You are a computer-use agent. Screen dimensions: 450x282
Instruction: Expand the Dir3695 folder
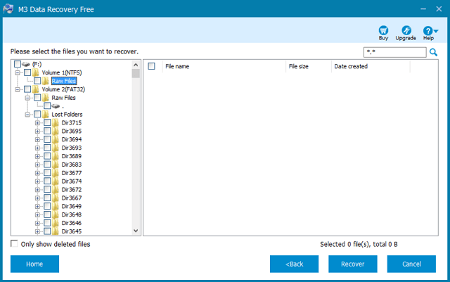37,132
